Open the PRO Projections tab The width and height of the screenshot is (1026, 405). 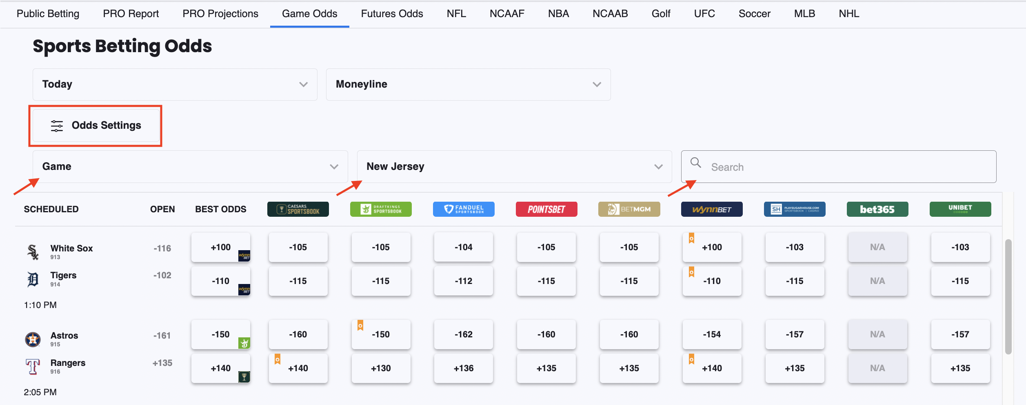click(220, 14)
